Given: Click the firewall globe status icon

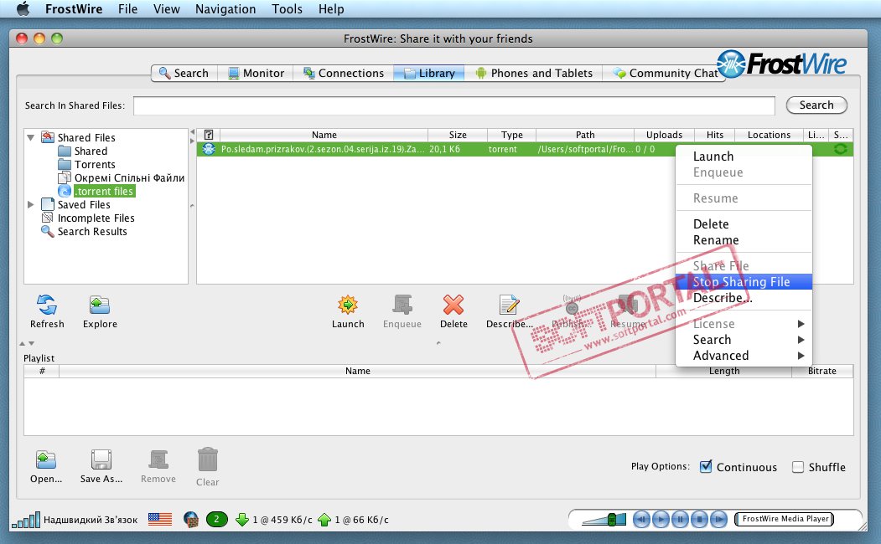Looking at the screenshot, I should pos(191,520).
